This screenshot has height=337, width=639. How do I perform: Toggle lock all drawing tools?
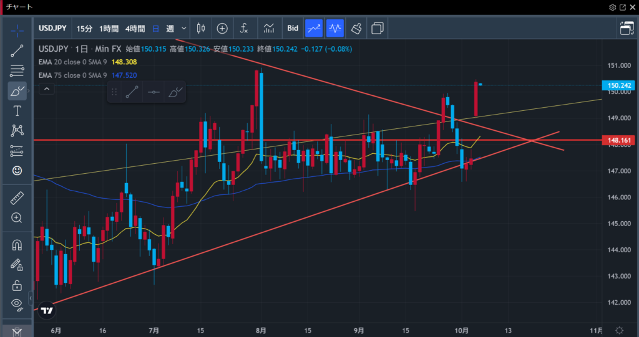17,285
